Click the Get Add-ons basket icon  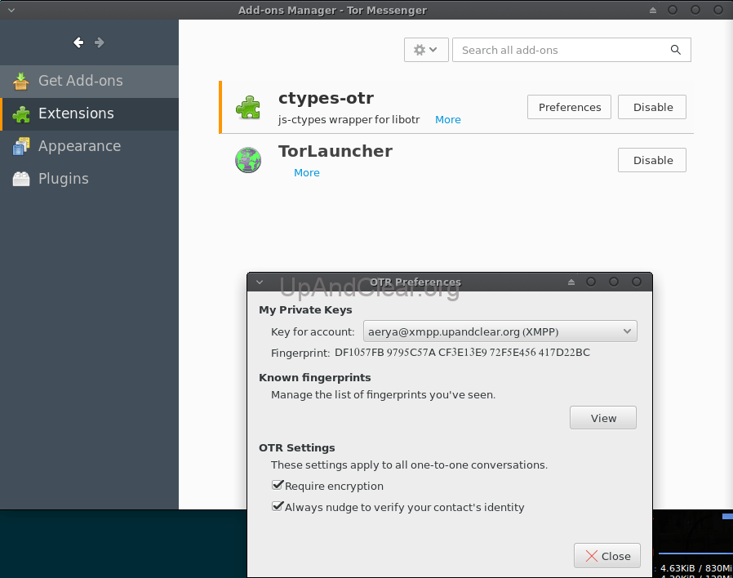click(20, 81)
